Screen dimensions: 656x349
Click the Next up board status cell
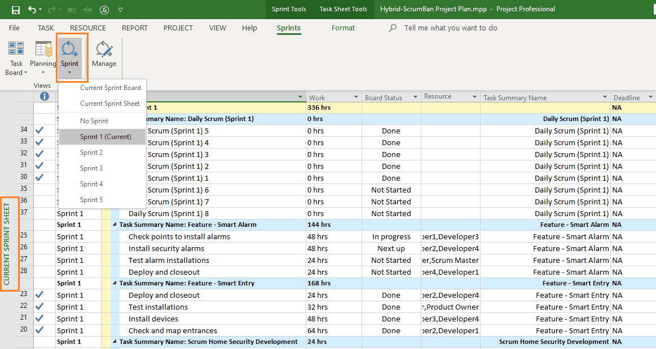point(391,248)
